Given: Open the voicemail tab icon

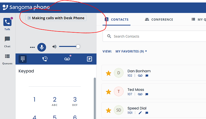Looking at the screenshot, I should (67, 59).
